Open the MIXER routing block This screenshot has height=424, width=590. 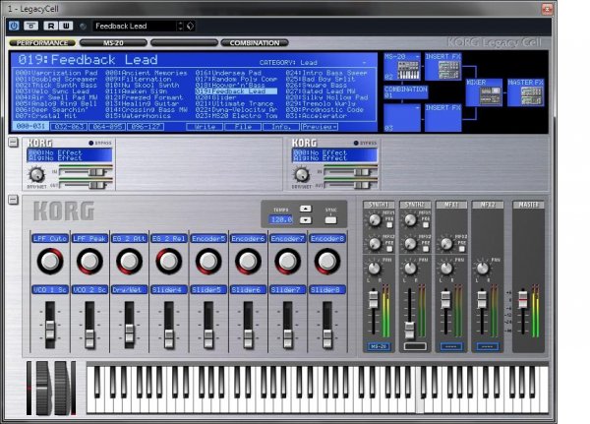[484, 92]
